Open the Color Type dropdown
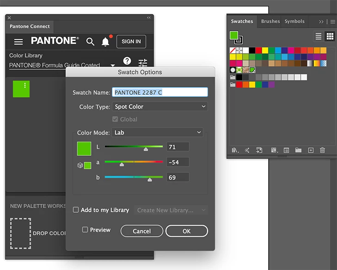 tap(159, 107)
